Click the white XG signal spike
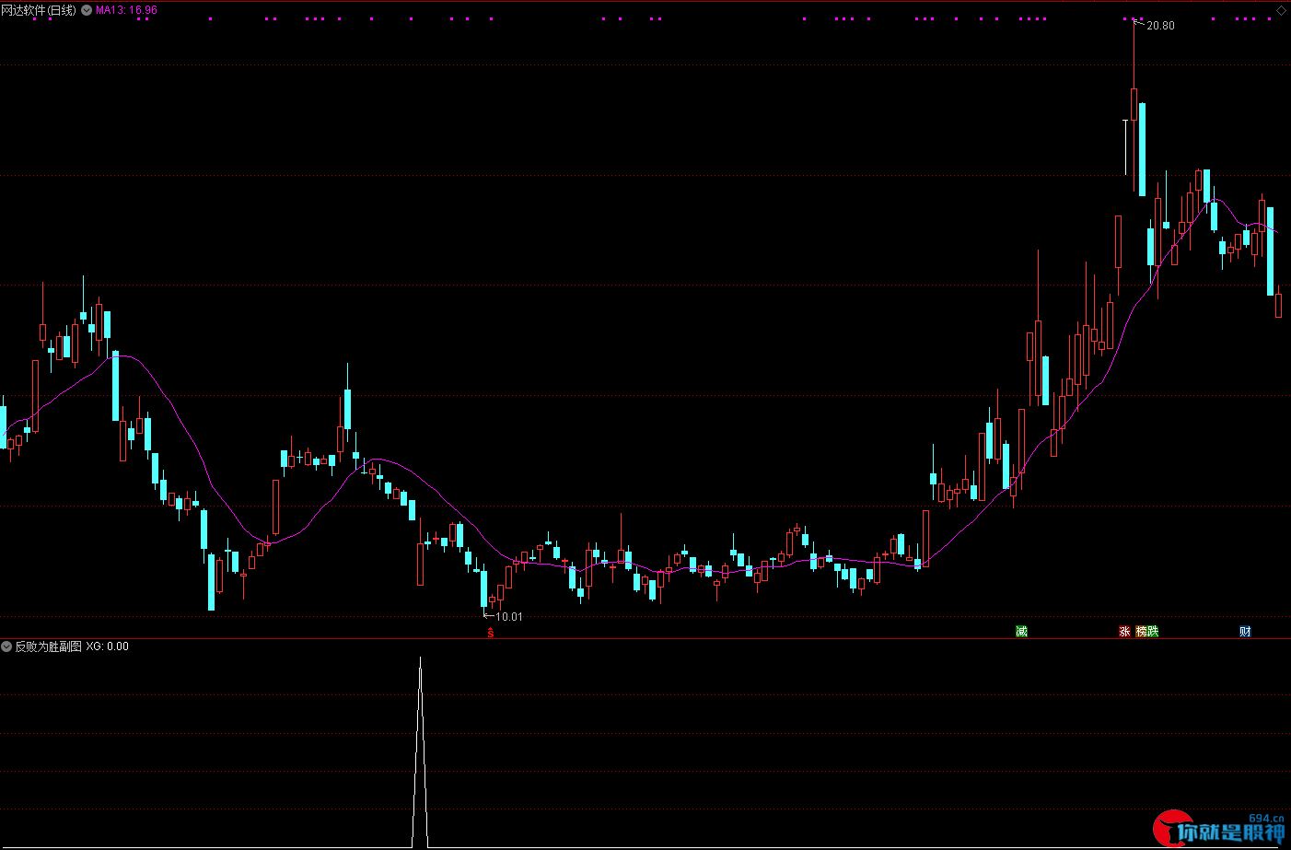The width and height of the screenshot is (1291, 850). pyautogui.click(x=420, y=751)
